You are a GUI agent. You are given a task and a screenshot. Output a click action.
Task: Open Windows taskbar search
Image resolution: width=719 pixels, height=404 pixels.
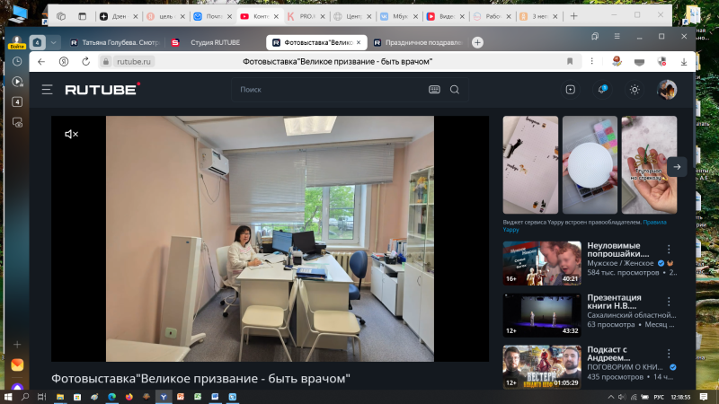click(25, 397)
